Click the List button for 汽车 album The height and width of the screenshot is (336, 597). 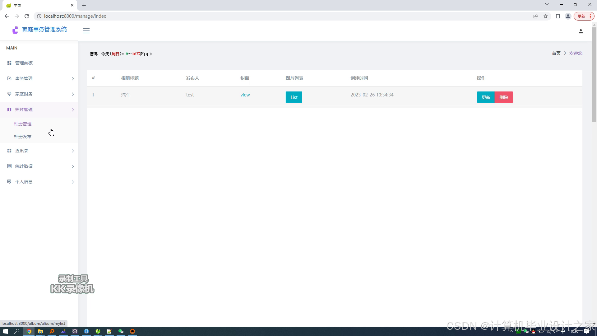(294, 97)
